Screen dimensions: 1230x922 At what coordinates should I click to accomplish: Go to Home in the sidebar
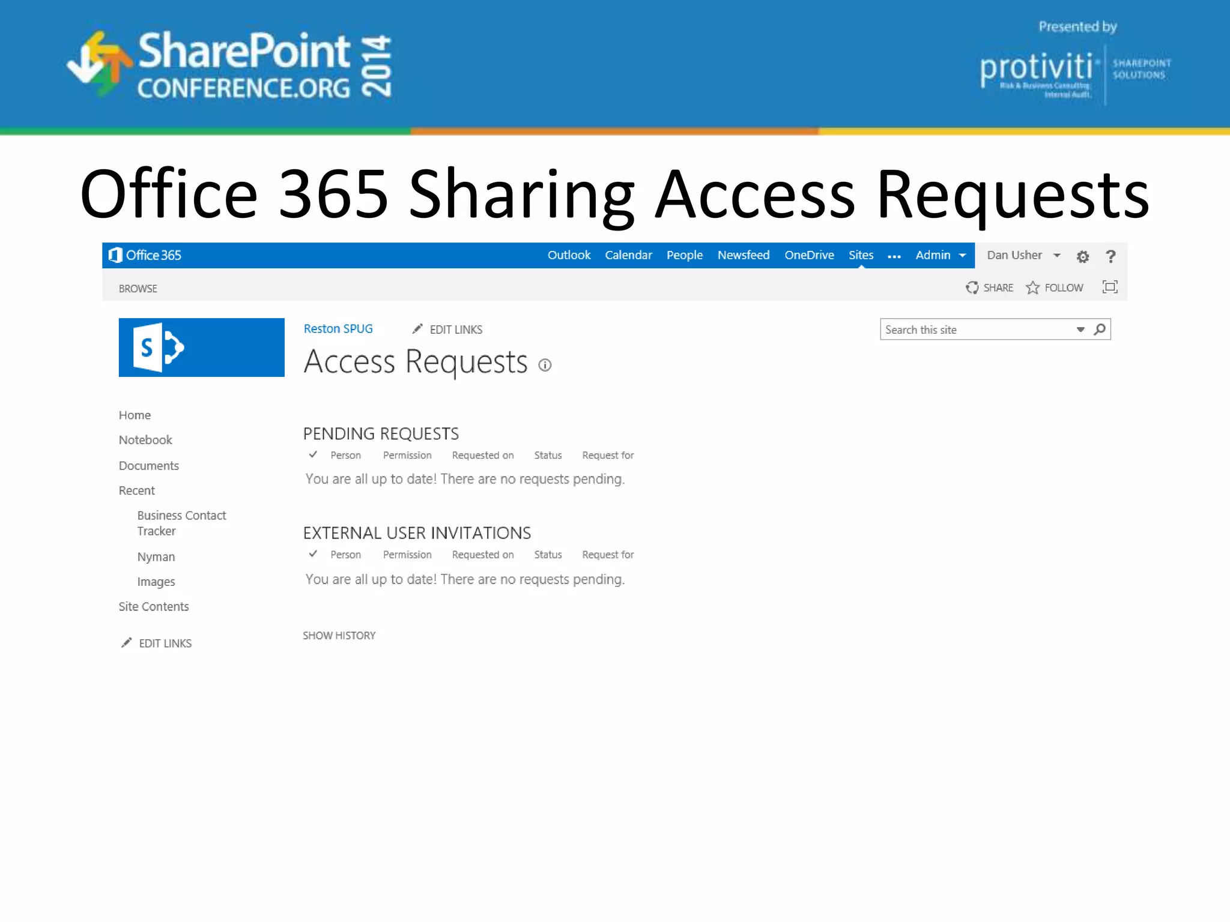point(135,415)
